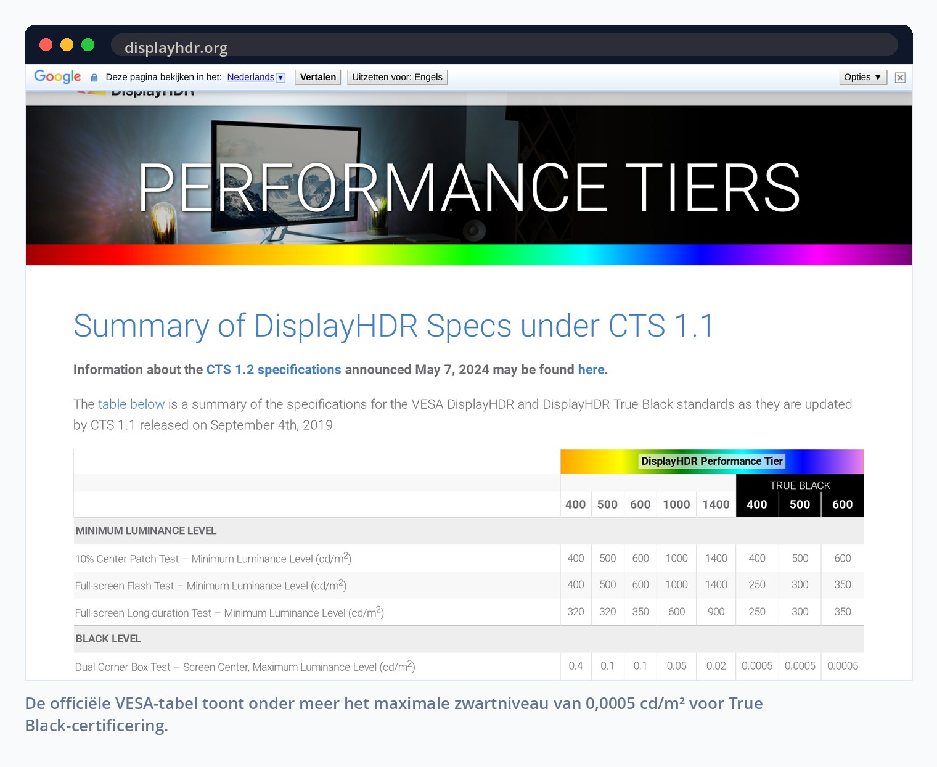Open the Nederlands language dropdown arrow
The width and height of the screenshot is (937, 767).
[x=281, y=78]
